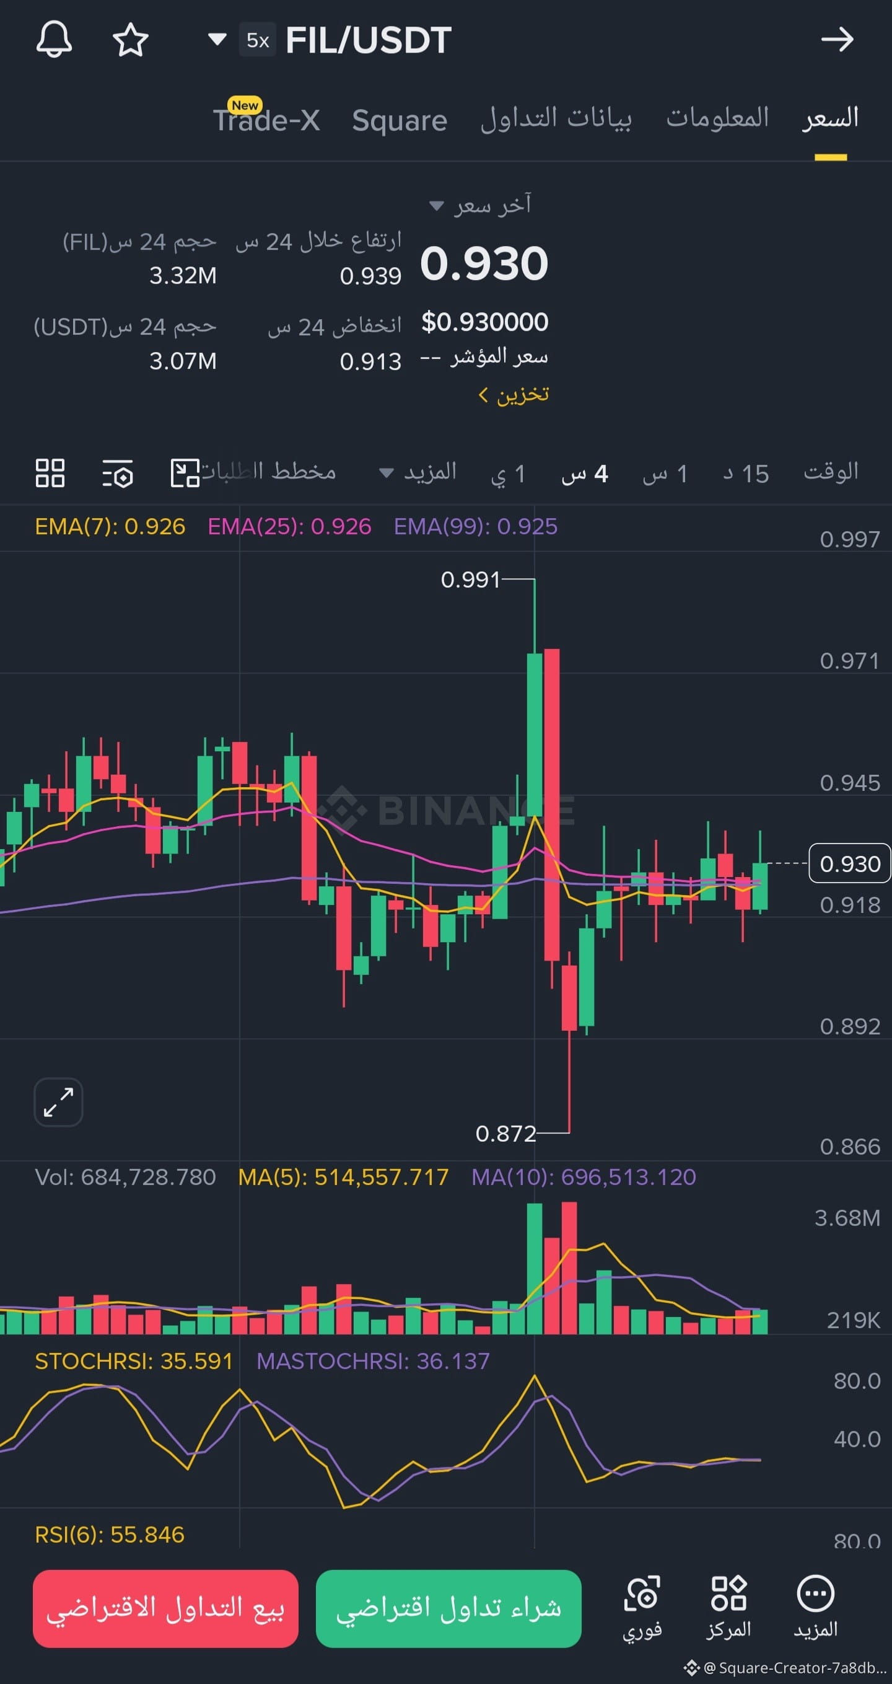Switch to the Square tab
Screen dimensions: 892x1684
pos(400,120)
